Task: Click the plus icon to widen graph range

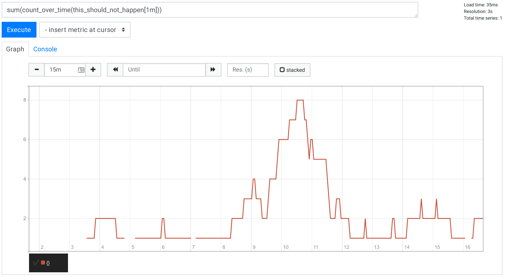Action: (93, 70)
